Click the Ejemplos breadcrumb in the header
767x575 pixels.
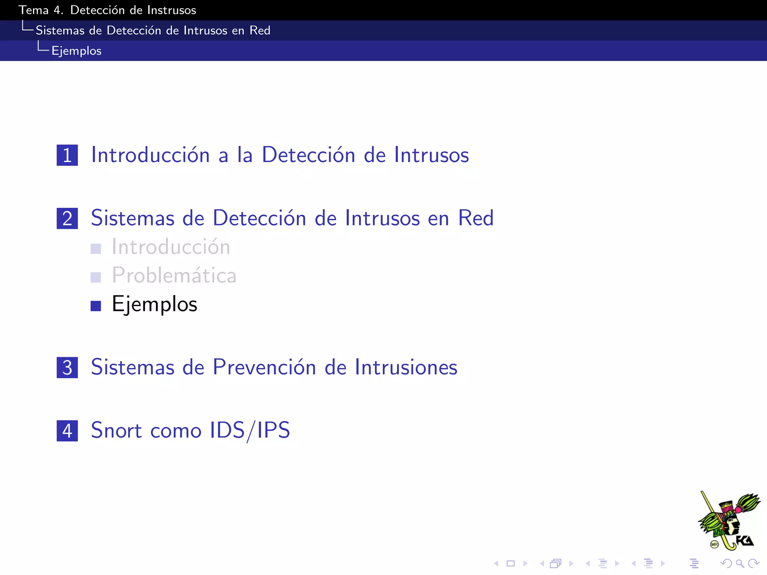76,51
